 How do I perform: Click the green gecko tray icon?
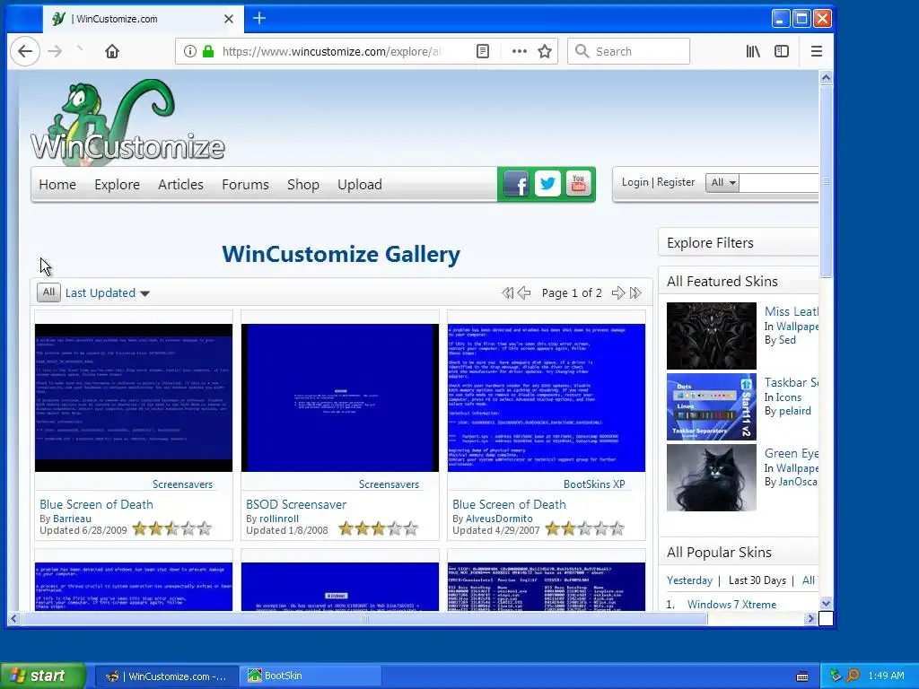[836, 676]
